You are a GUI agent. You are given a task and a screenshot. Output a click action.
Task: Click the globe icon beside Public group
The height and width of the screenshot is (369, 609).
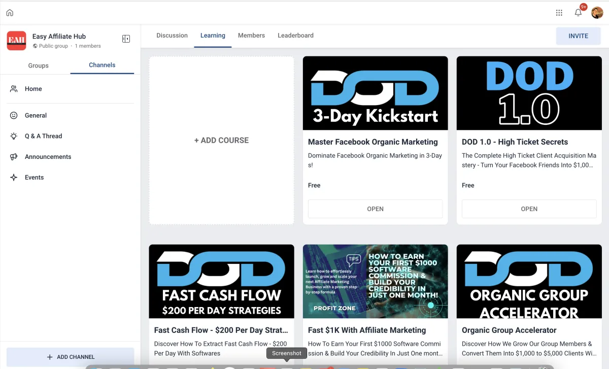click(x=35, y=46)
